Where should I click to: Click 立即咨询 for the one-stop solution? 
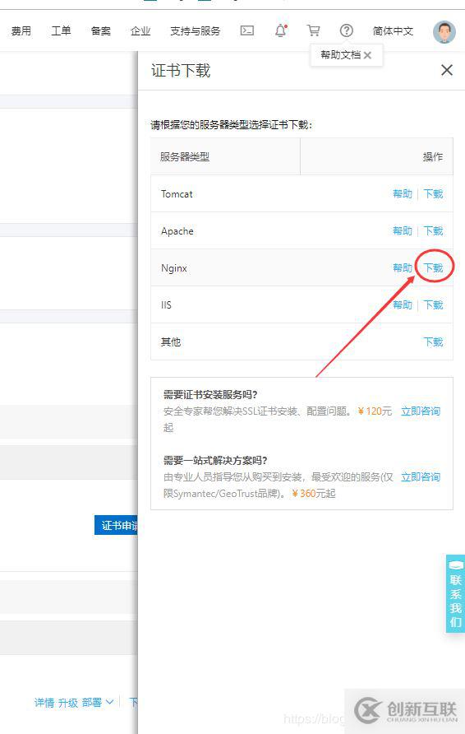tap(421, 477)
